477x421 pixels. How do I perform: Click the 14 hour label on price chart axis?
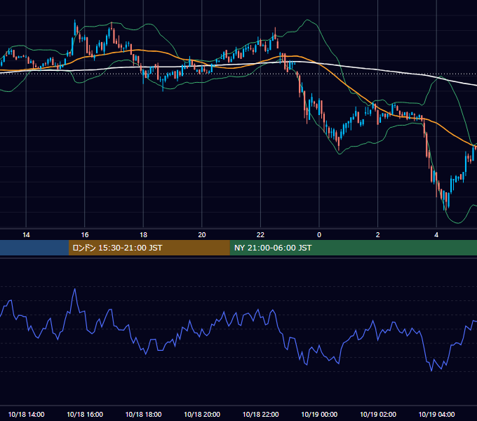click(x=26, y=235)
